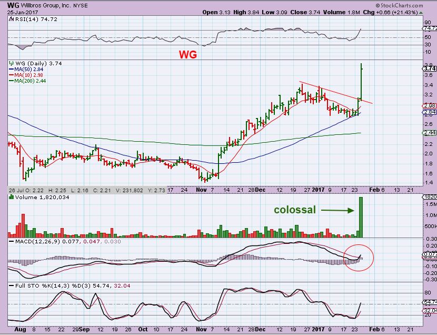Image resolution: width=437 pixels, height=335 pixels.
Task: Click the 90 level on RSI axis
Action: [x=427, y=23]
